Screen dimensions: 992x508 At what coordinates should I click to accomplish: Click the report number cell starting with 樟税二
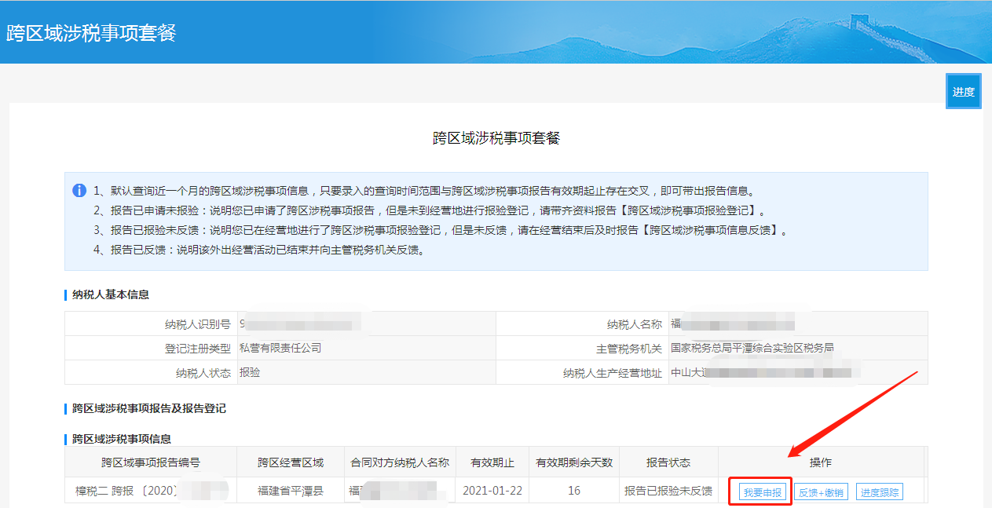126,491
